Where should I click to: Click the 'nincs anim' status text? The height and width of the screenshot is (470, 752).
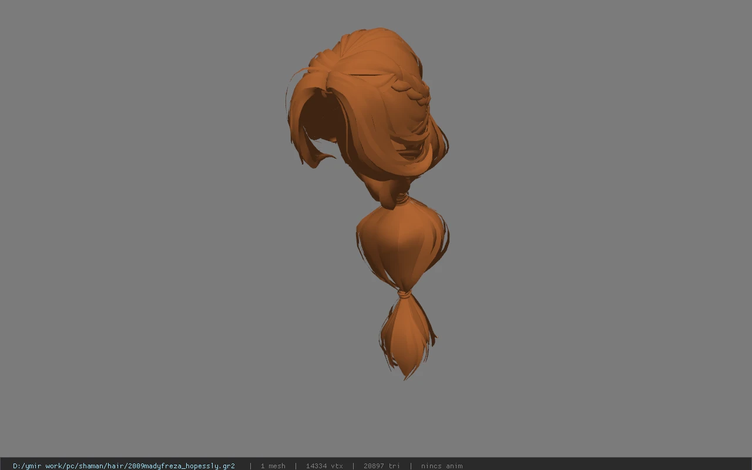tap(442, 466)
